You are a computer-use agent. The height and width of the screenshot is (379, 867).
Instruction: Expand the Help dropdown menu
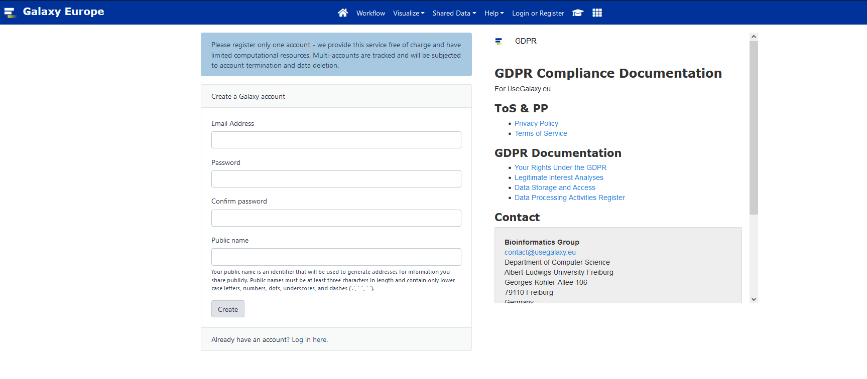click(x=494, y=13)
